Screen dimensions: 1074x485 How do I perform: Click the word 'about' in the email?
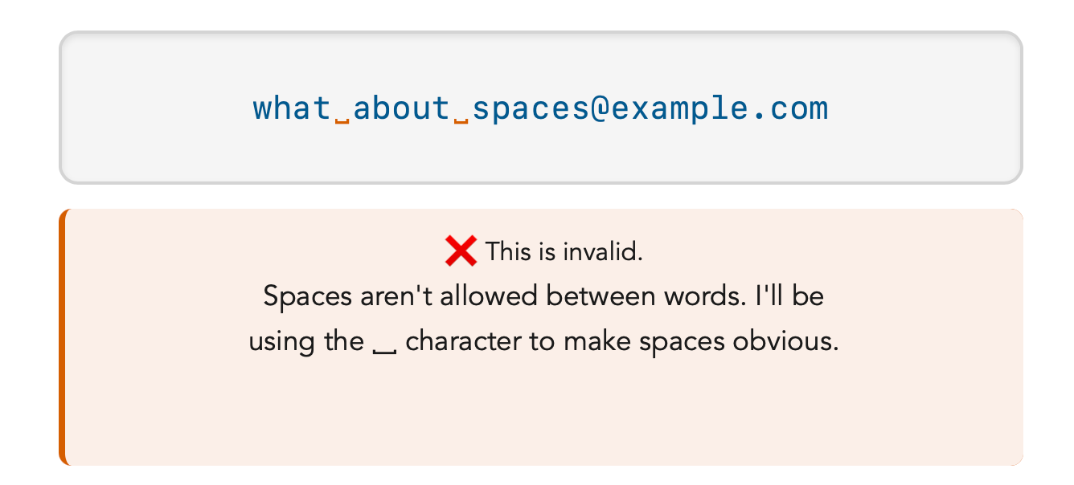click(x=402, y=108)
